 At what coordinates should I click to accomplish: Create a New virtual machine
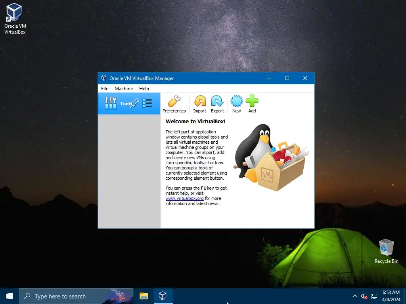(x=236, y=104)
